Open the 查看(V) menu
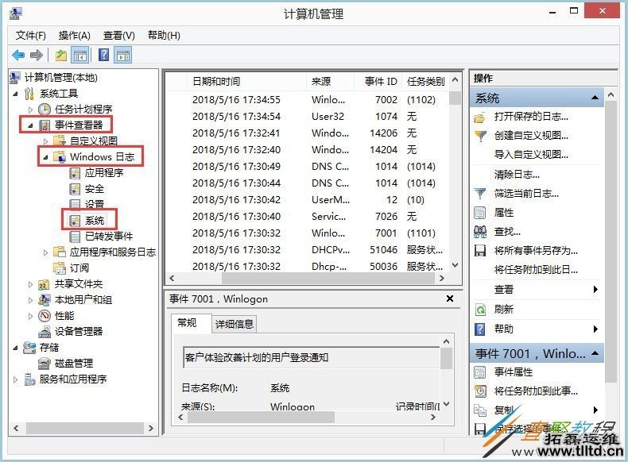 click(x=119, y=36)
